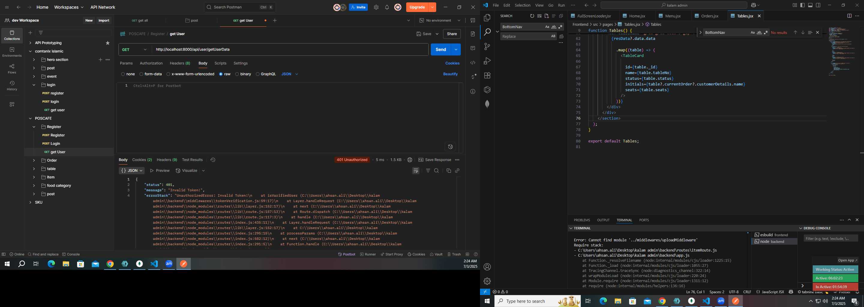
Task: Click the Cookies link near Send
Action: (x=452, y=63)
